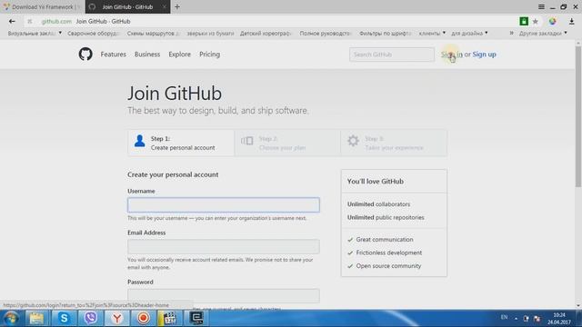Click the Email Address input field
The width and height of the screenshot is (582, 327).
tap(224, 246)
